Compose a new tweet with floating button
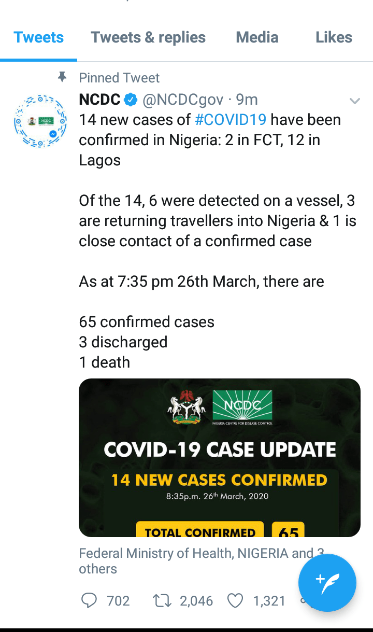 click(327, 583)
